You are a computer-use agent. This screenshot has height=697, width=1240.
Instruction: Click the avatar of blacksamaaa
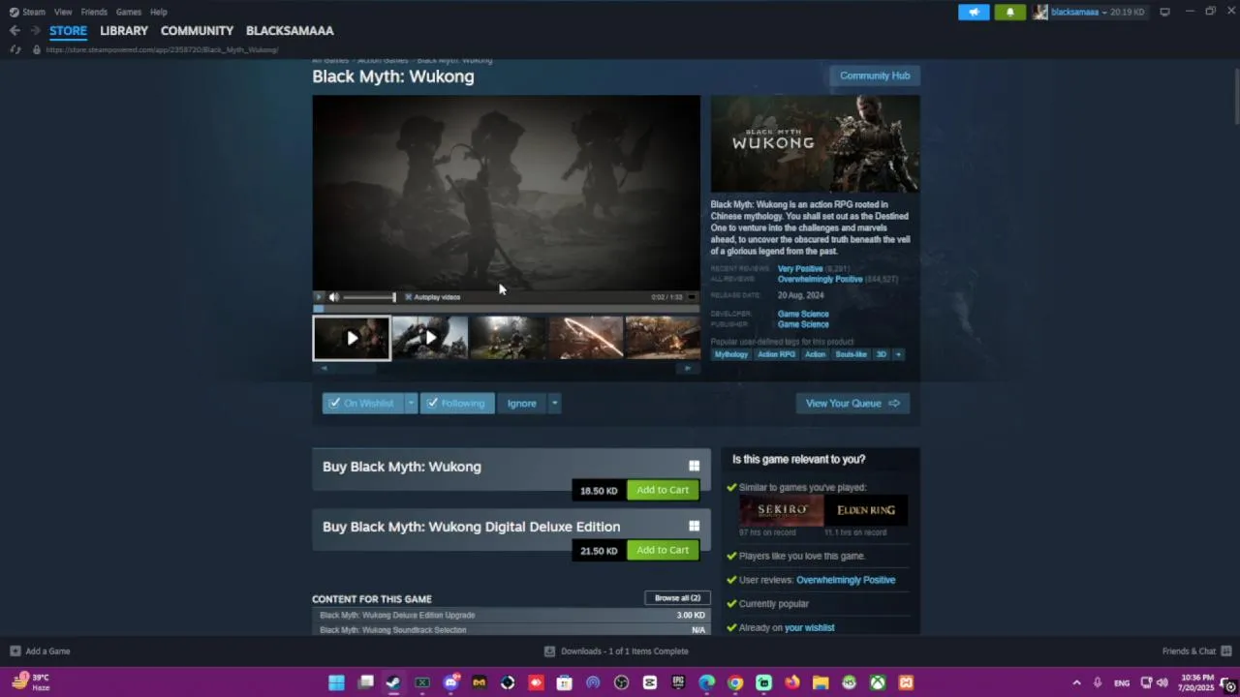click(x=1040, y=12)
